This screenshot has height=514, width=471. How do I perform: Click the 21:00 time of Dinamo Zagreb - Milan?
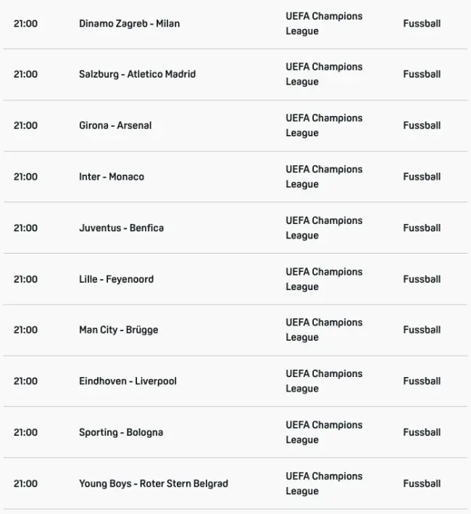click(25, 23)
